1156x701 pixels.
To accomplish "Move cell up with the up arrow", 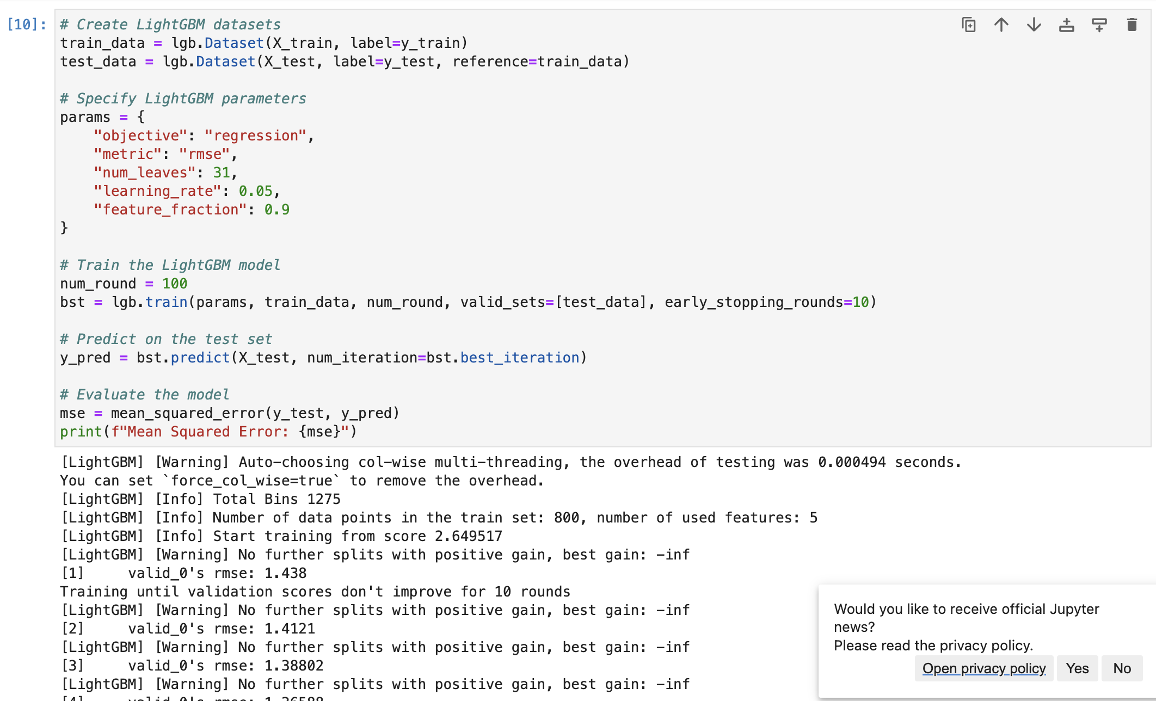I will pos(1001,25).
